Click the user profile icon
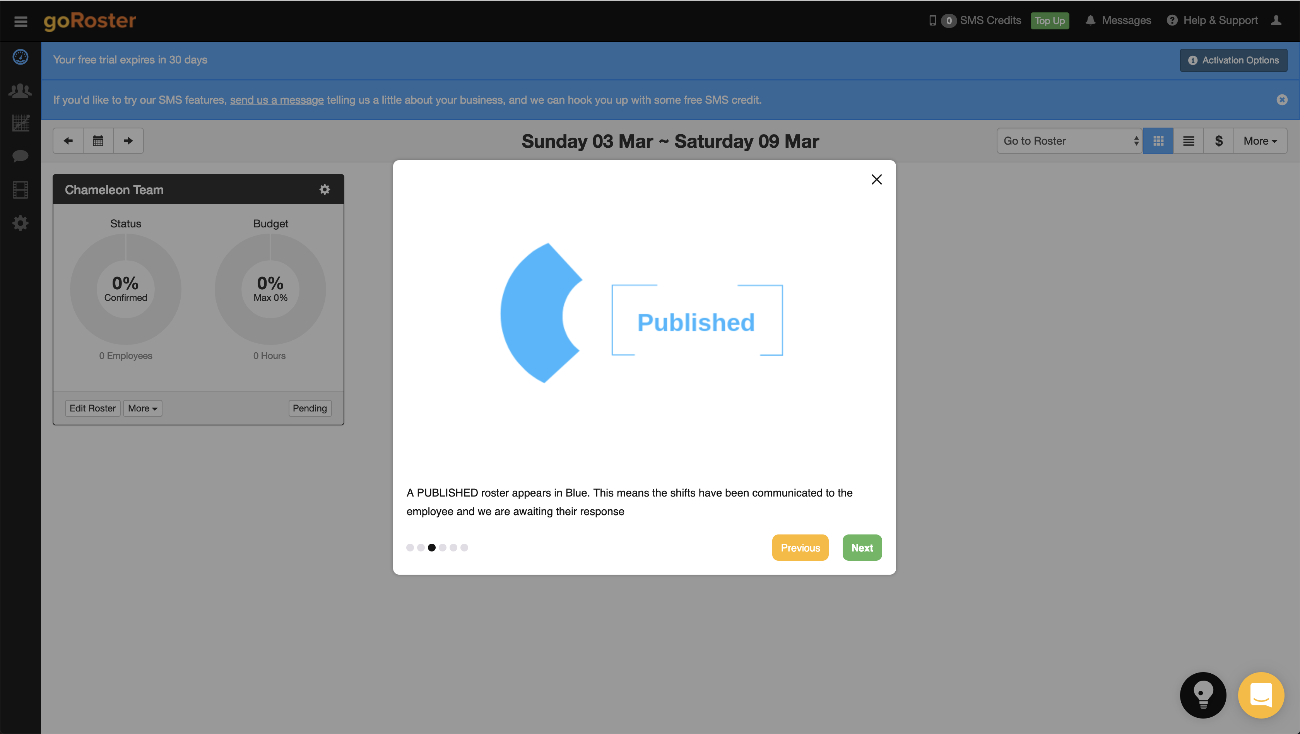Screen dimensions: 1300x734 (1276, 20)
